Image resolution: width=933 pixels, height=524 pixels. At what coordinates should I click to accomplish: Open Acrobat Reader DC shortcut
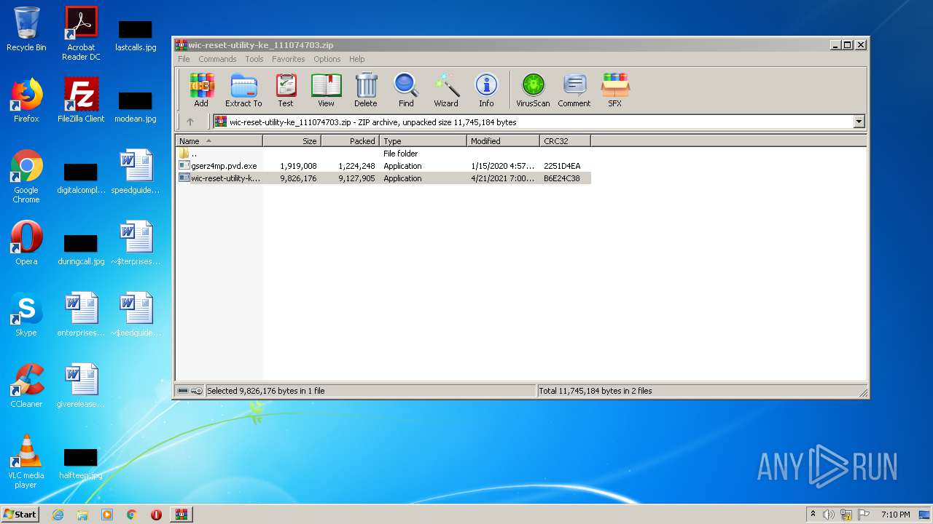pos(81,33)
